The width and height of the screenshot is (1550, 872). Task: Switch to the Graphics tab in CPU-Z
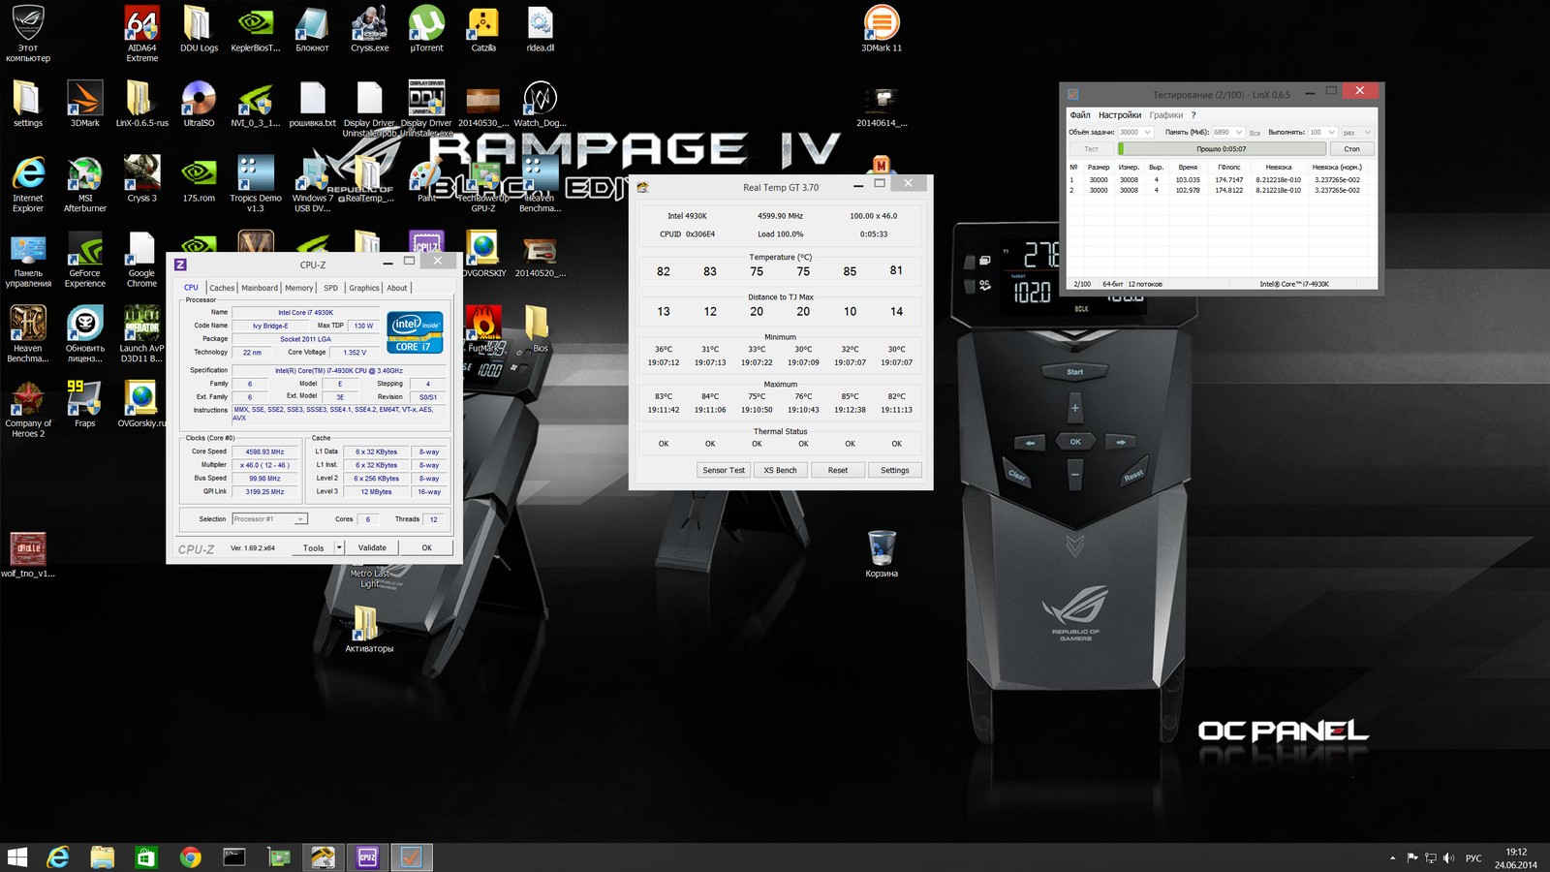[x=364, y=288]
